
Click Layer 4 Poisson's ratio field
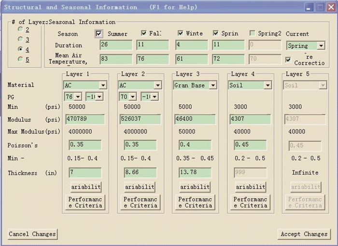pos(250,145)
